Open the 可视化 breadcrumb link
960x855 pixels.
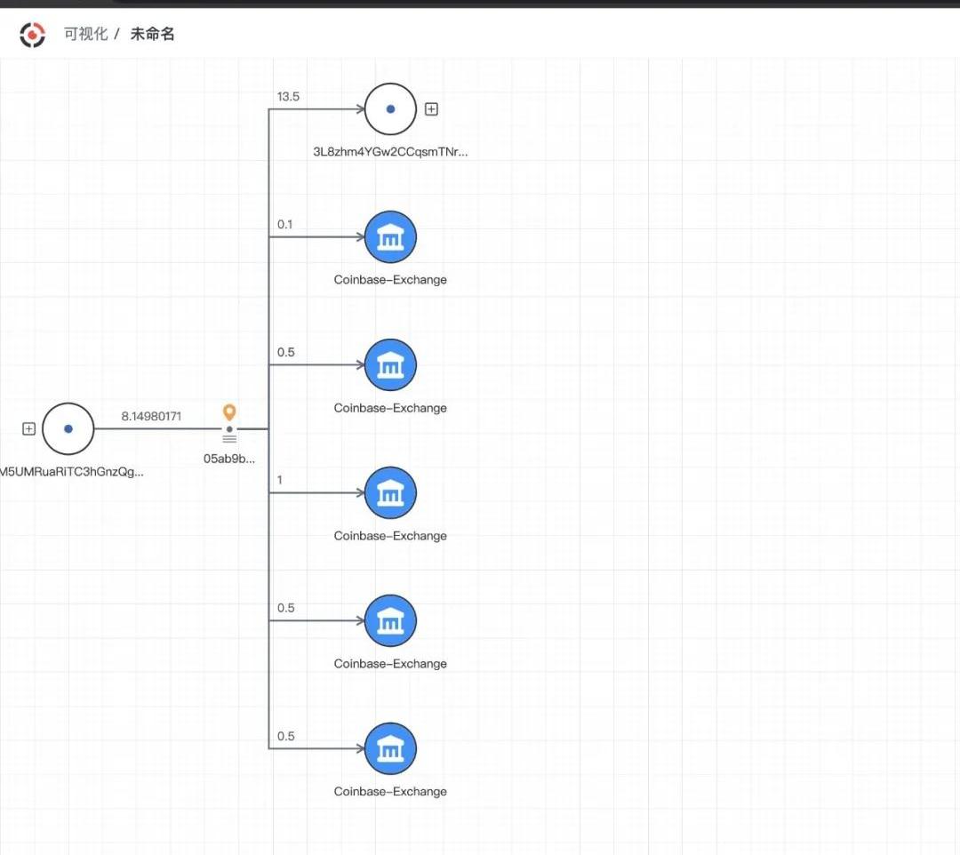85,35
